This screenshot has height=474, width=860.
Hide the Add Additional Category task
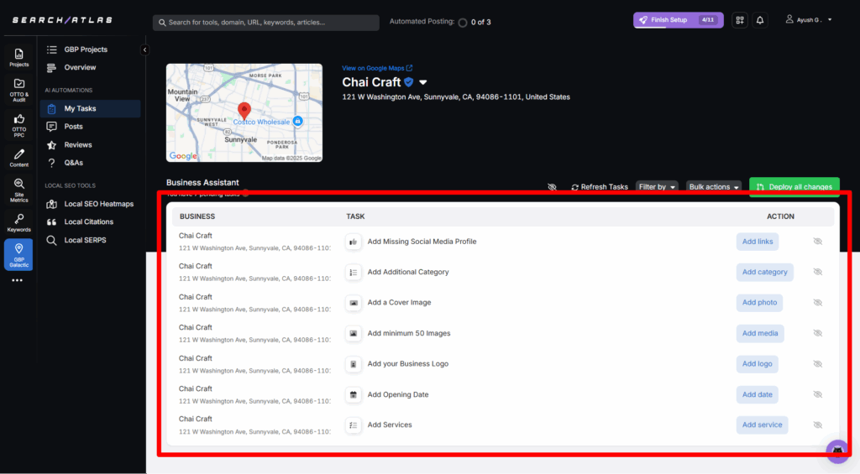click(817, 273)
